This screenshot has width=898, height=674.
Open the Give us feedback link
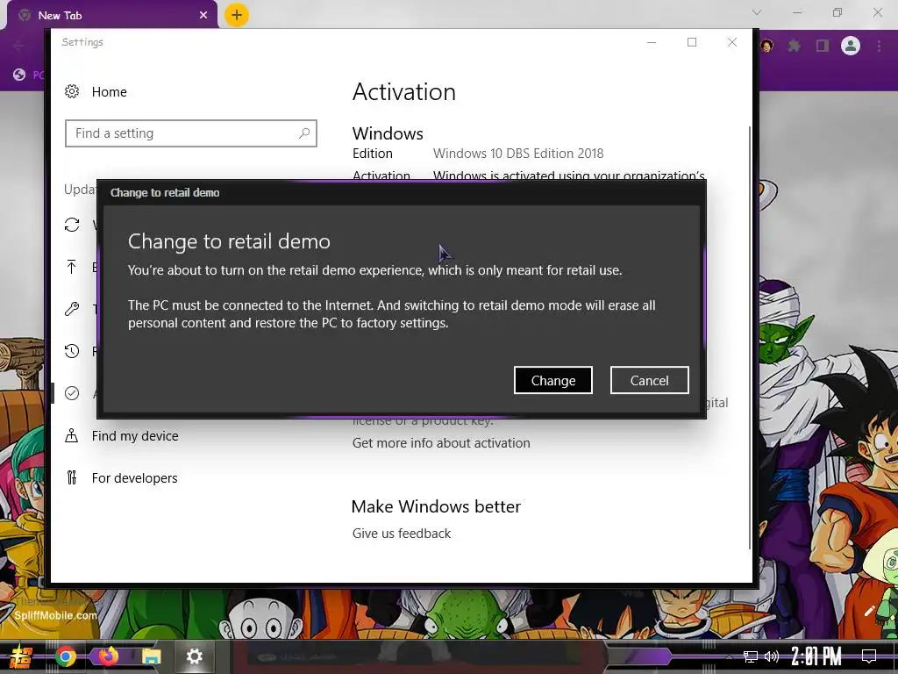[x=402, y=533]
